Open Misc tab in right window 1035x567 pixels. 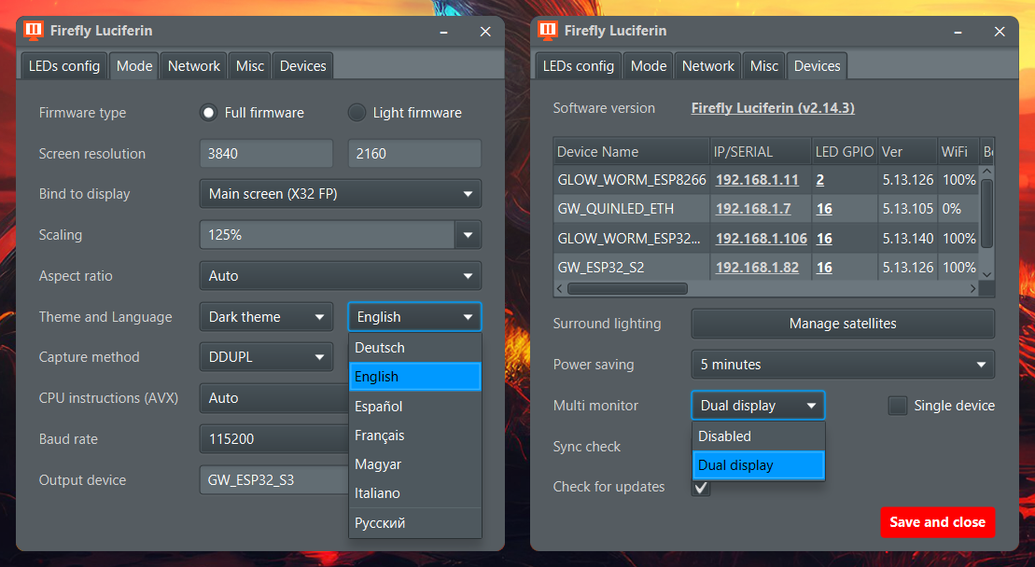[x=763, y=66]
